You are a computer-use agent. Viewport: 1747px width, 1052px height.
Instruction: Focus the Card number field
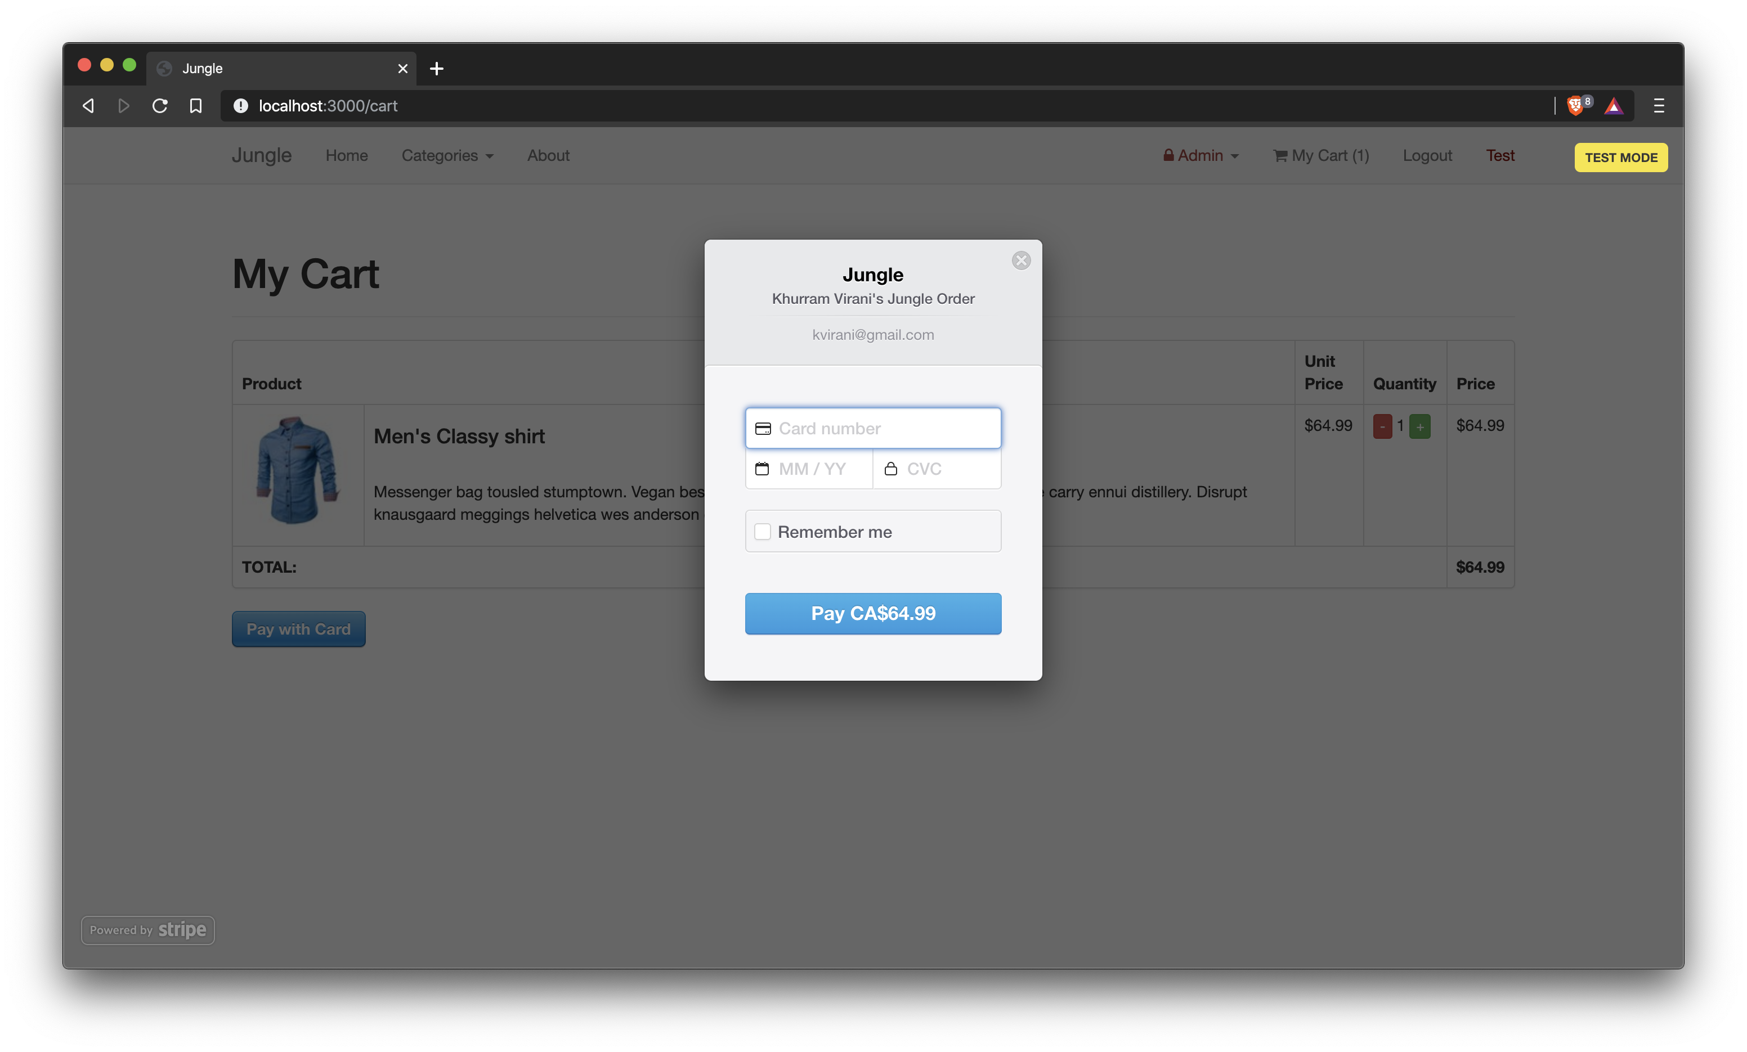coord(873,428)
